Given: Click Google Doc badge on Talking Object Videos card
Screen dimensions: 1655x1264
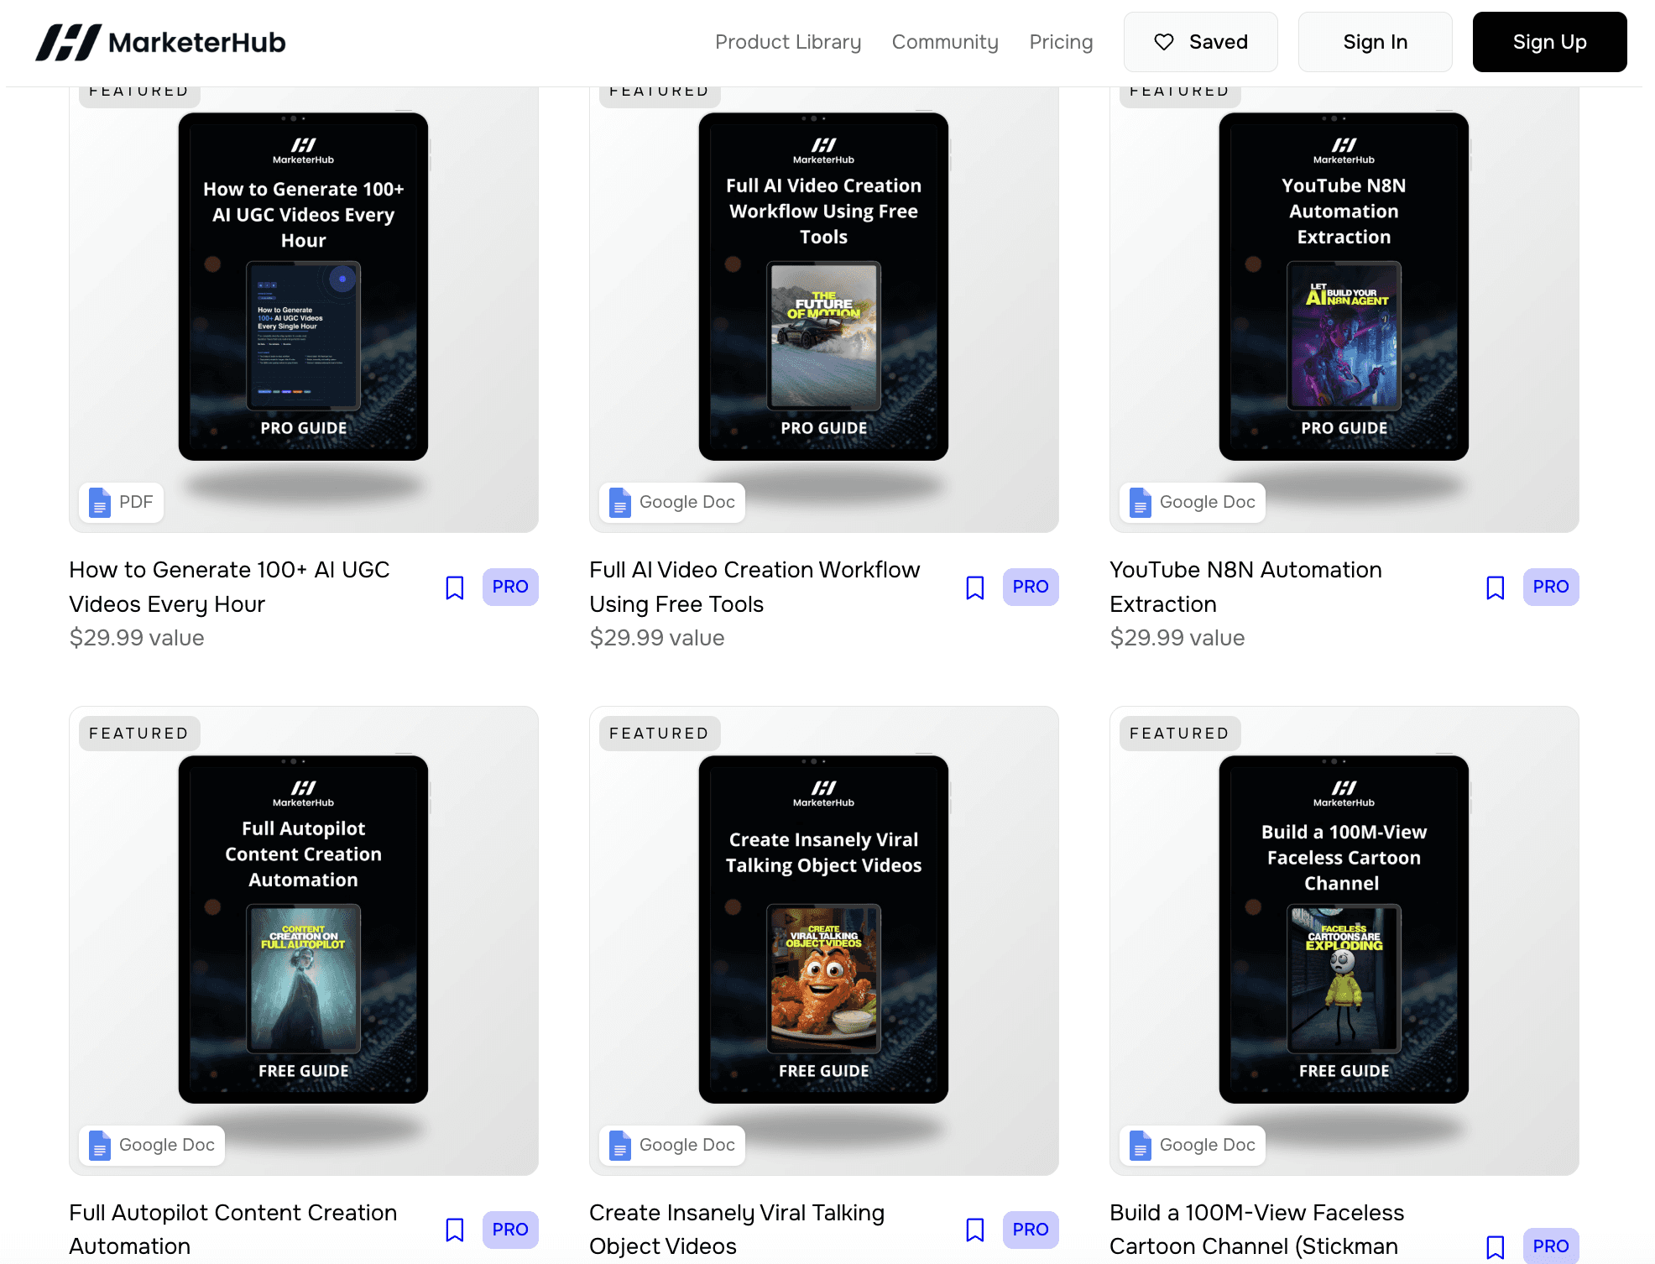Looking at the screenshot, I should tap(672, 1146).
